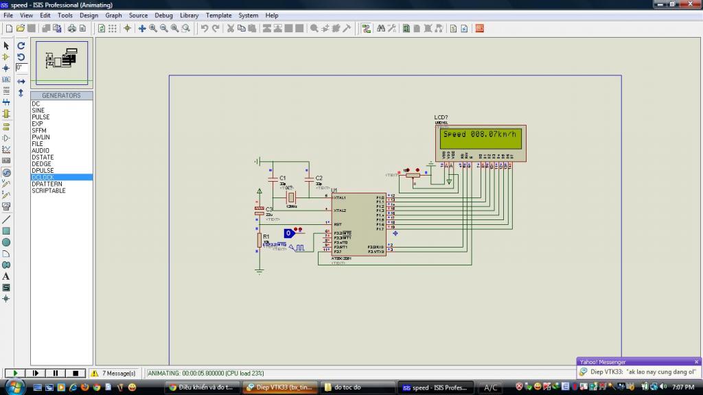Pause the running simulation
This screenshot has height=395, width=703.
point(55,373)
